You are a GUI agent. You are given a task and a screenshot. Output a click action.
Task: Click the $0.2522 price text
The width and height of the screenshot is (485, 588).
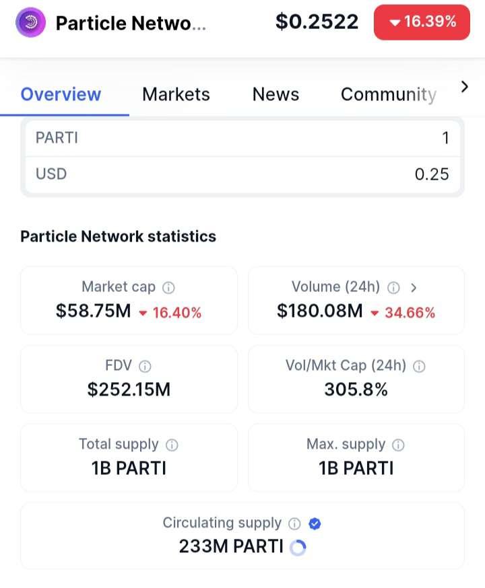(317, 22)
